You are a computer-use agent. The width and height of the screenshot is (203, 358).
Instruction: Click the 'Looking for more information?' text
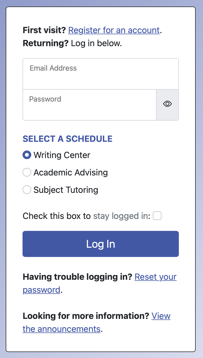click(86, 316)
